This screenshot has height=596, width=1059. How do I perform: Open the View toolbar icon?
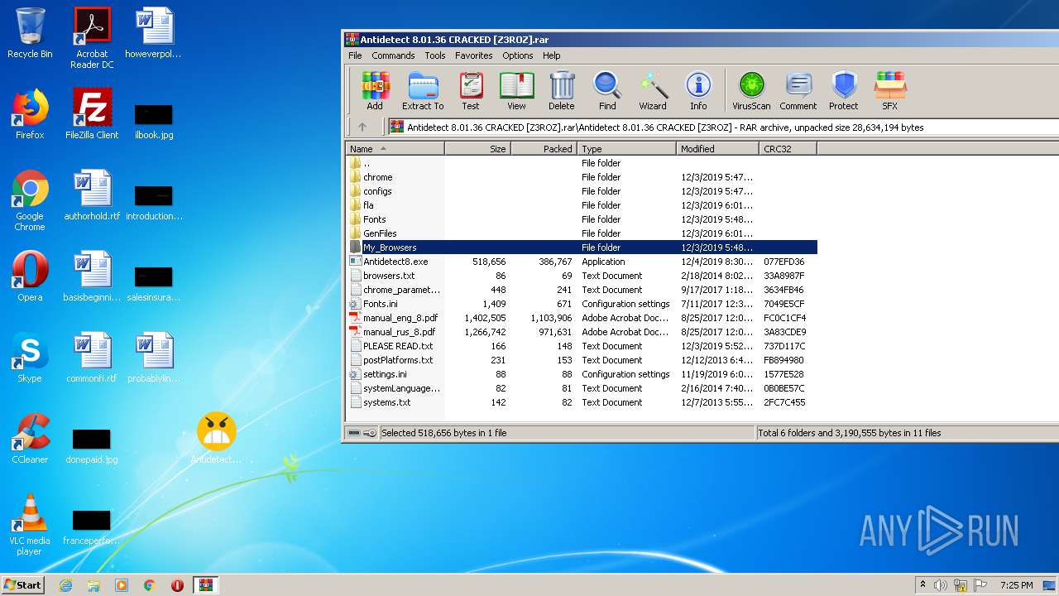(516, 91)
